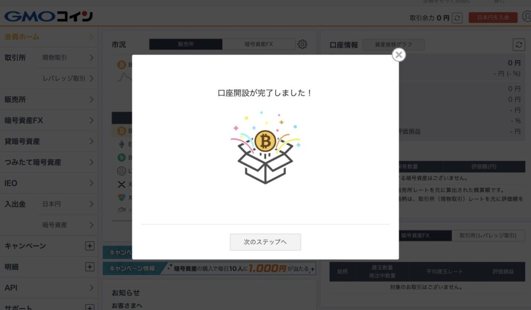Open market settings gear icon

[x=302, y=44]
